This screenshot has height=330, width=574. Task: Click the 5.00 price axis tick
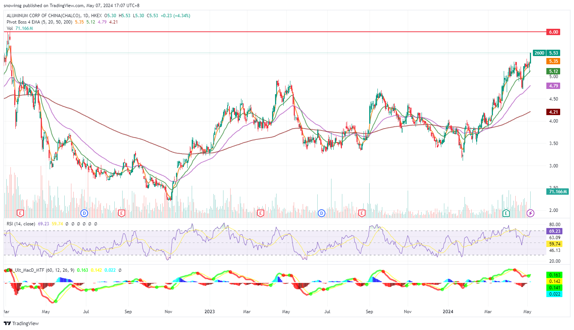(x=553, y=77)
